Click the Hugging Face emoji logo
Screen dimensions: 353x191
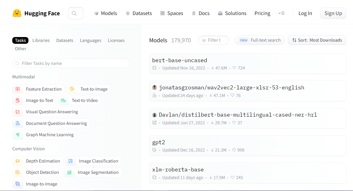(17, 13)
